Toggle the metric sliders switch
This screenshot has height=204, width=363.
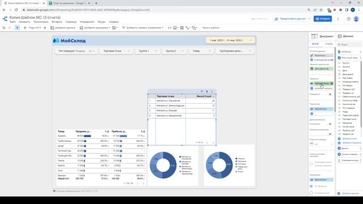(330, 134)
